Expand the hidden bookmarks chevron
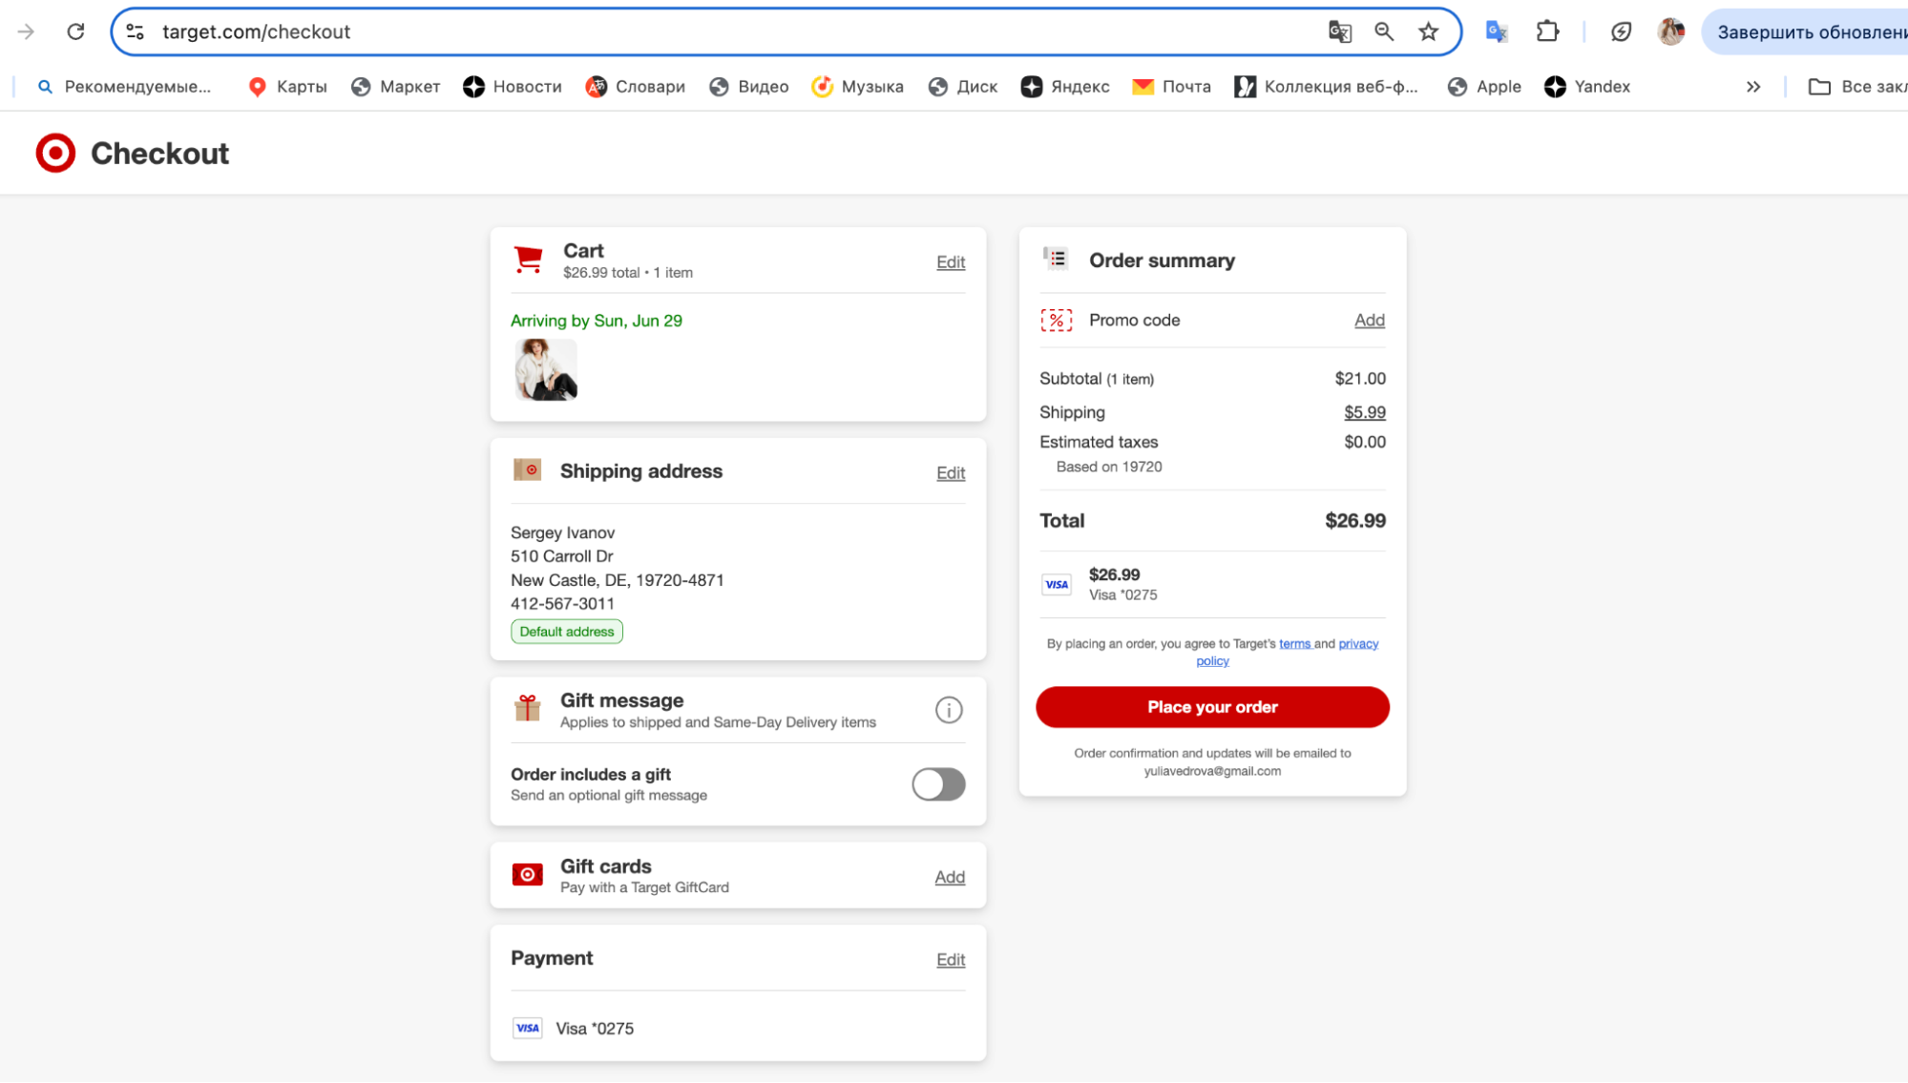1908x1083 pixels. pyautogui.click(x=1753, y=87)
